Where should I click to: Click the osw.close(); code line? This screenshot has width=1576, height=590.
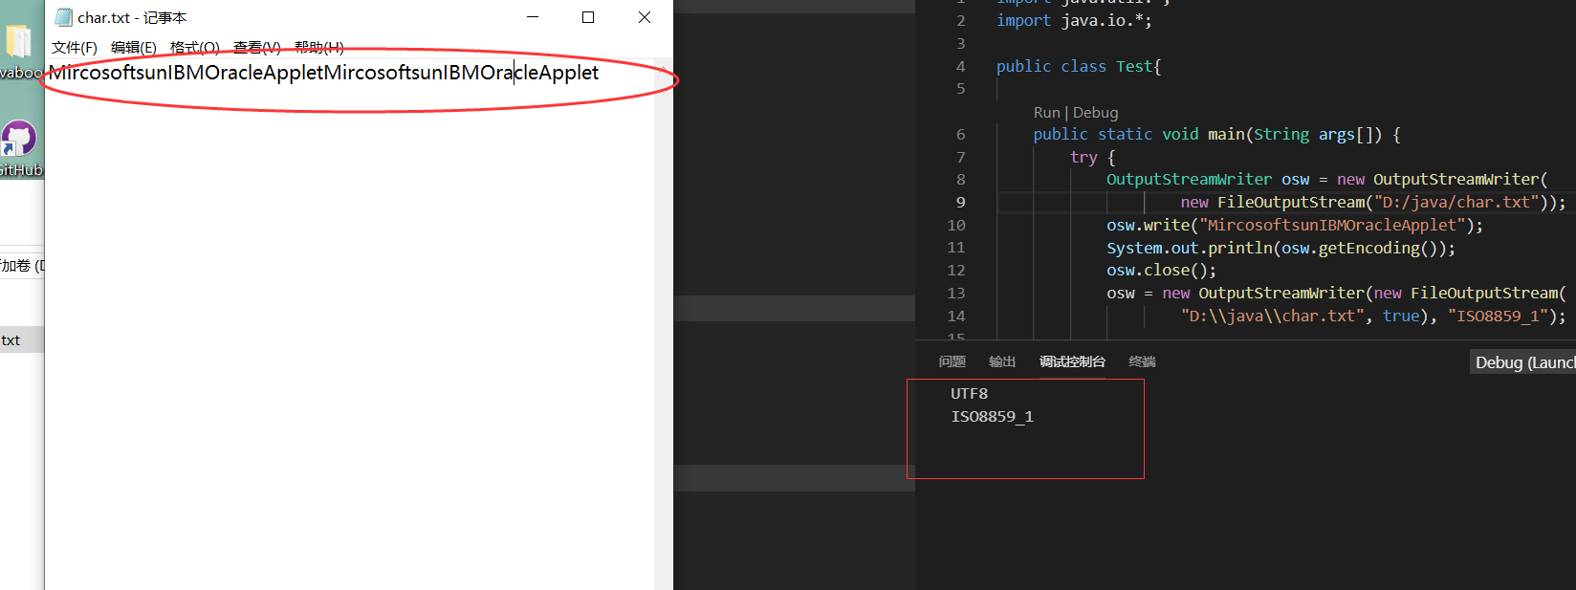tap(1161, 270)
